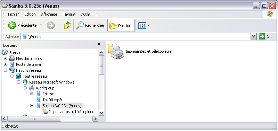Open large Imprimantes et télécopieurs printer icon
The width and height of the screenshot is (278, 131).
coord(116,51)
